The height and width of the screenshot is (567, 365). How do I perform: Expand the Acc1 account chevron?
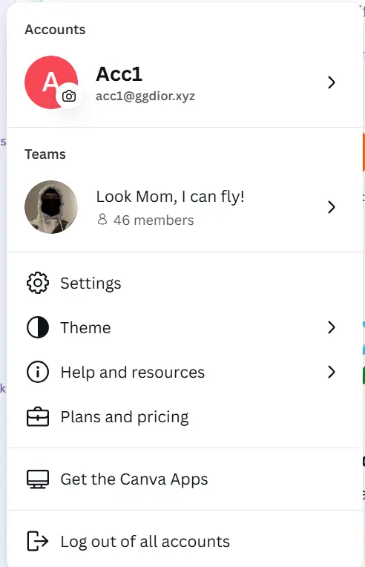[x=332, y=82]
